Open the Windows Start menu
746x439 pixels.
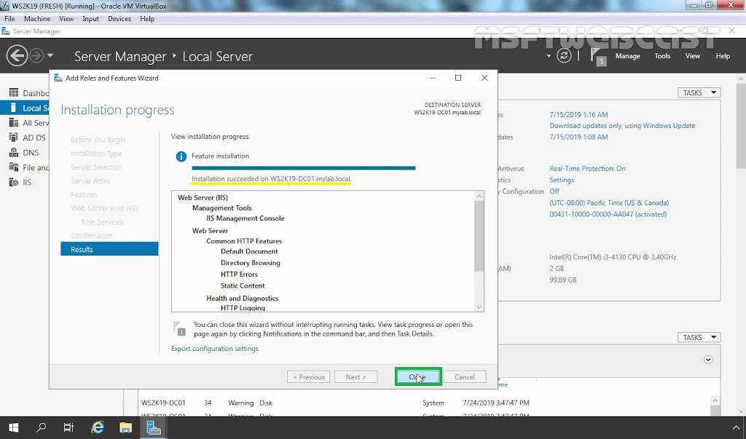tap(13, 427)
